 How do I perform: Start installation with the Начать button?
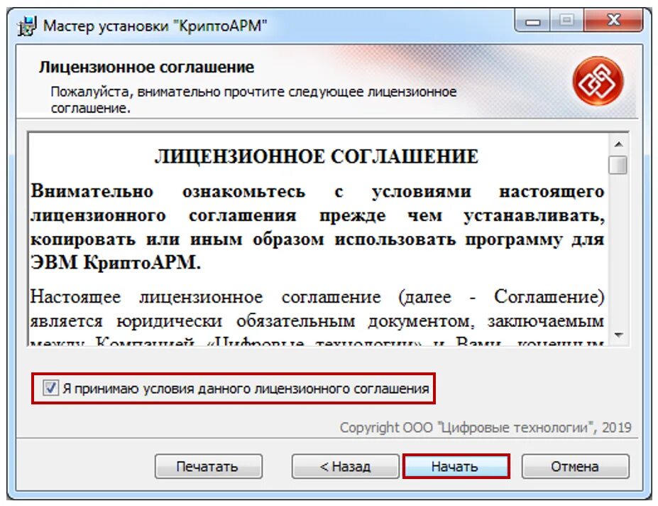456,466
